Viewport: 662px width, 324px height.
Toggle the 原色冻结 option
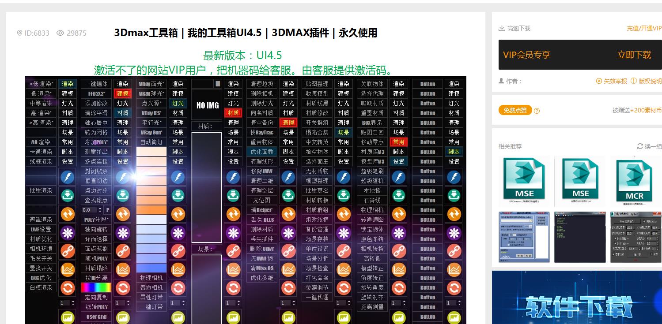[x=372, y=239]
